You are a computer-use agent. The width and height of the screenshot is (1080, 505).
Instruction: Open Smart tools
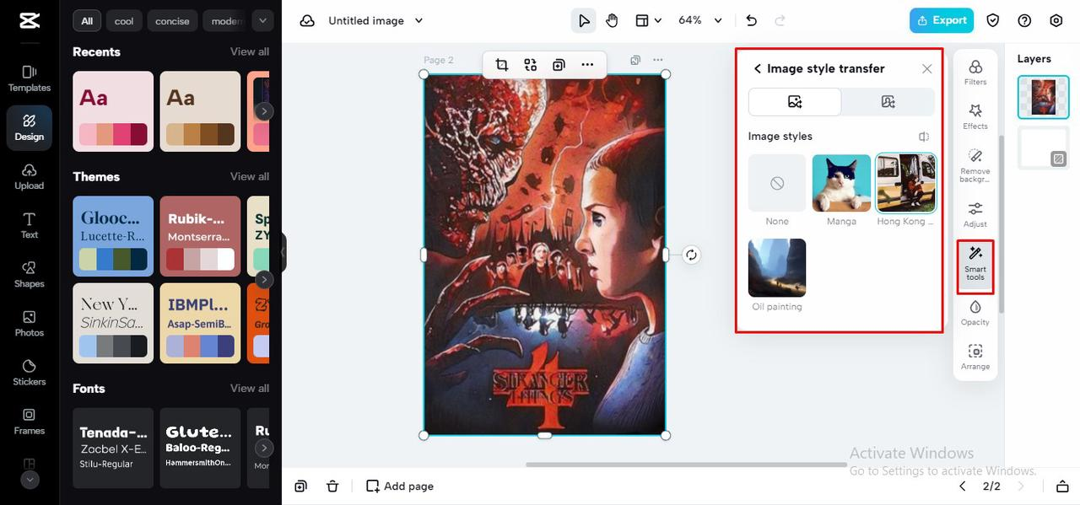pos(975,266)
